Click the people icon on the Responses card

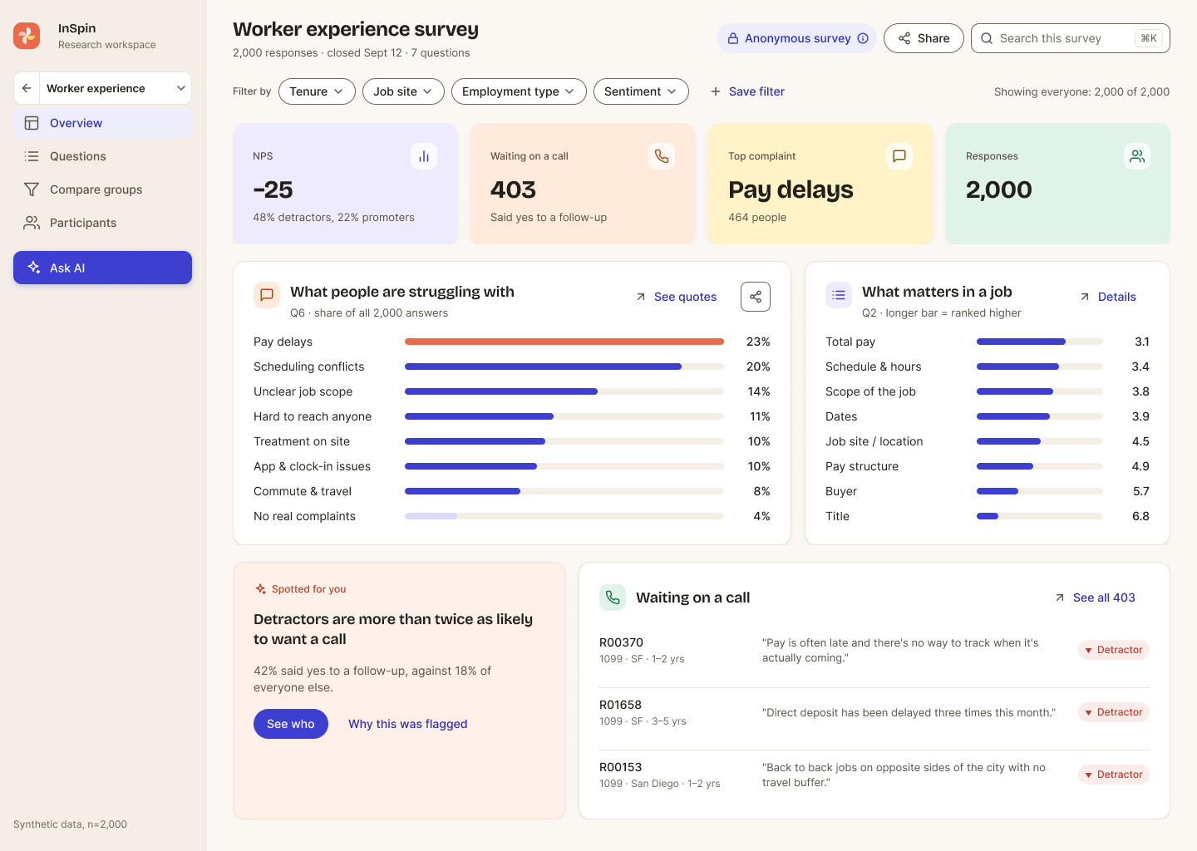[1137, 156]
